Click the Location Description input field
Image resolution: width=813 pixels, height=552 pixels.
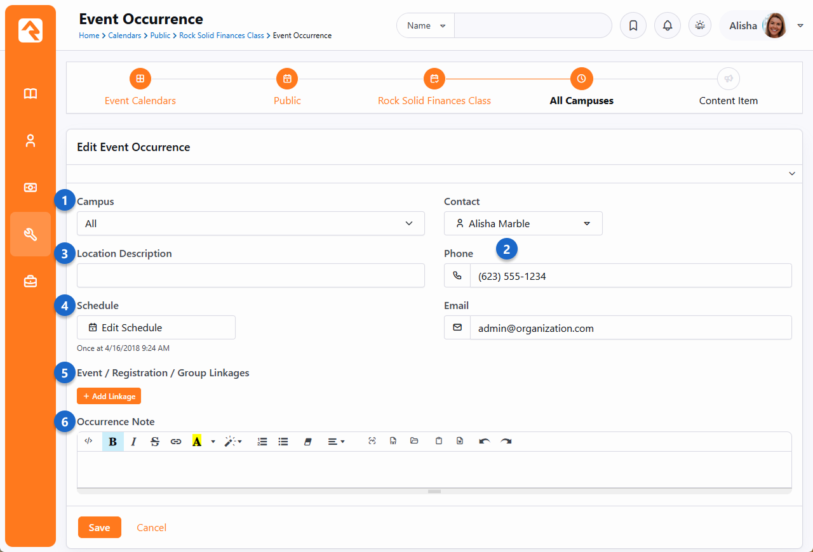click(250, 275)
